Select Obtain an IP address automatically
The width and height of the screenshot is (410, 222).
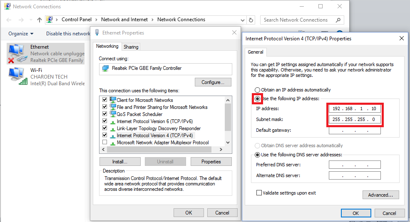coord(257,90)
